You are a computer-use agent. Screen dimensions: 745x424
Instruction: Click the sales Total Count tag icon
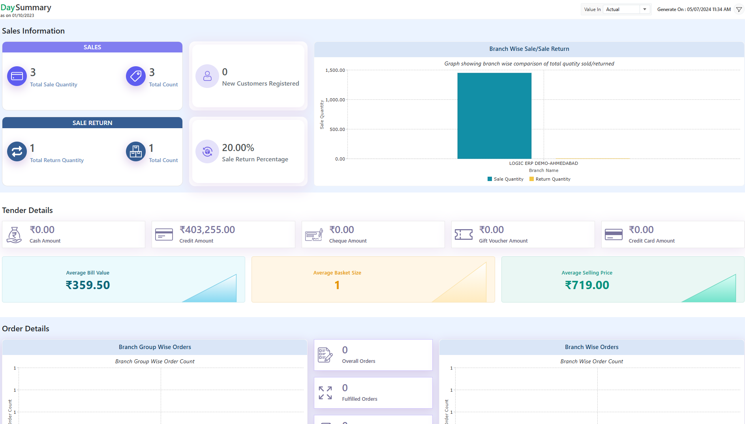pos(136,76)
